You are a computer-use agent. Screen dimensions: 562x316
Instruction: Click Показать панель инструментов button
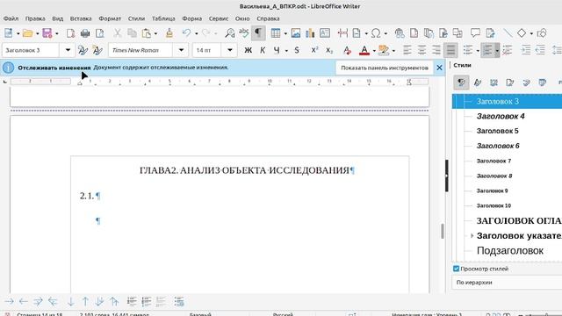(x=385, y=68)
